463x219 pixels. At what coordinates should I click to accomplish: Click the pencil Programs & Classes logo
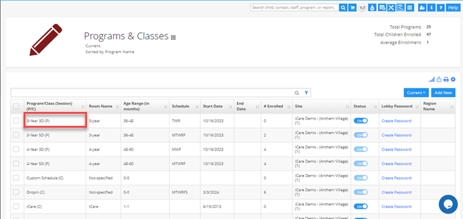[46, 40]
